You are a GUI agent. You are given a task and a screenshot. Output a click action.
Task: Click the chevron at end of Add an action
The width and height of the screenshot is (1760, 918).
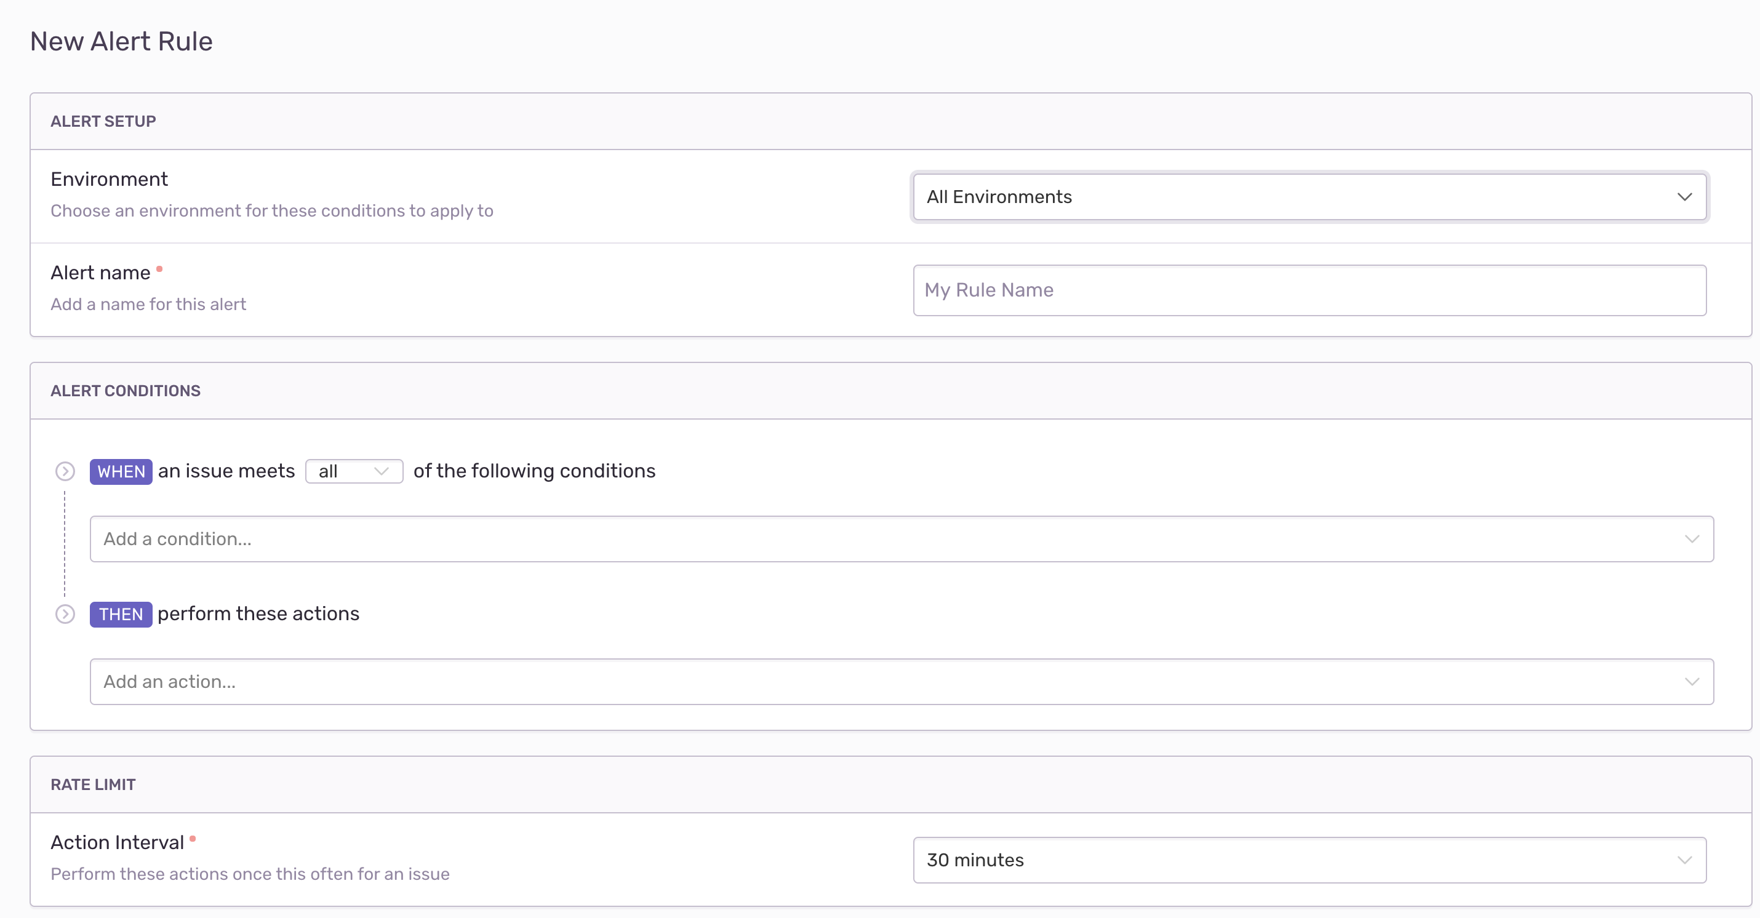coord(1691,682)
